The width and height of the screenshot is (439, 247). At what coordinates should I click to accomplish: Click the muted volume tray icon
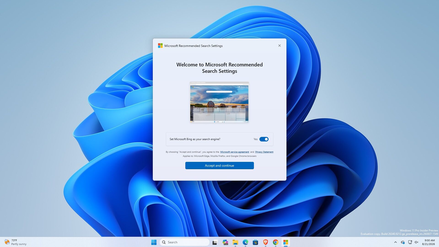coord(417,242)
